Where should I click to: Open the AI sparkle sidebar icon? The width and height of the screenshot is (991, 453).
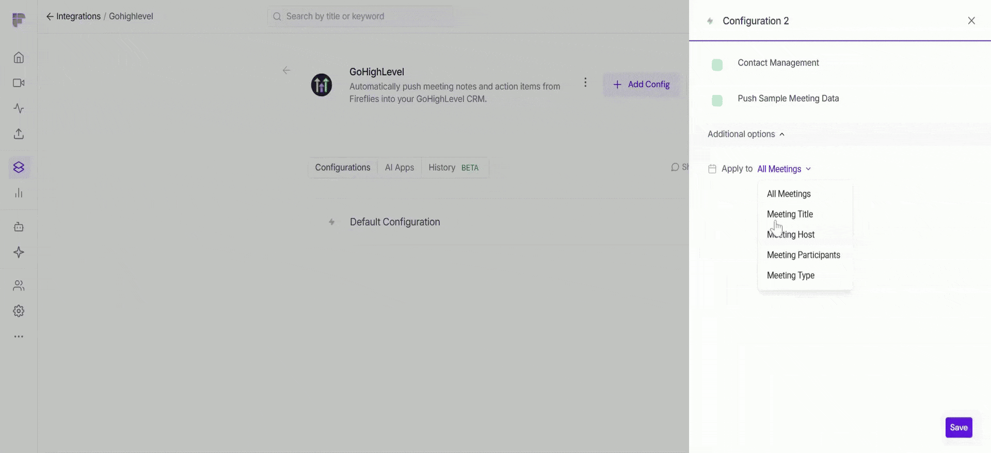point(19,252)
